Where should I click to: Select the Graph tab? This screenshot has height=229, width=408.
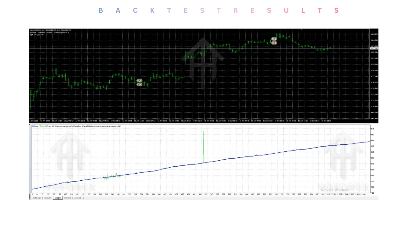point(58,198)
